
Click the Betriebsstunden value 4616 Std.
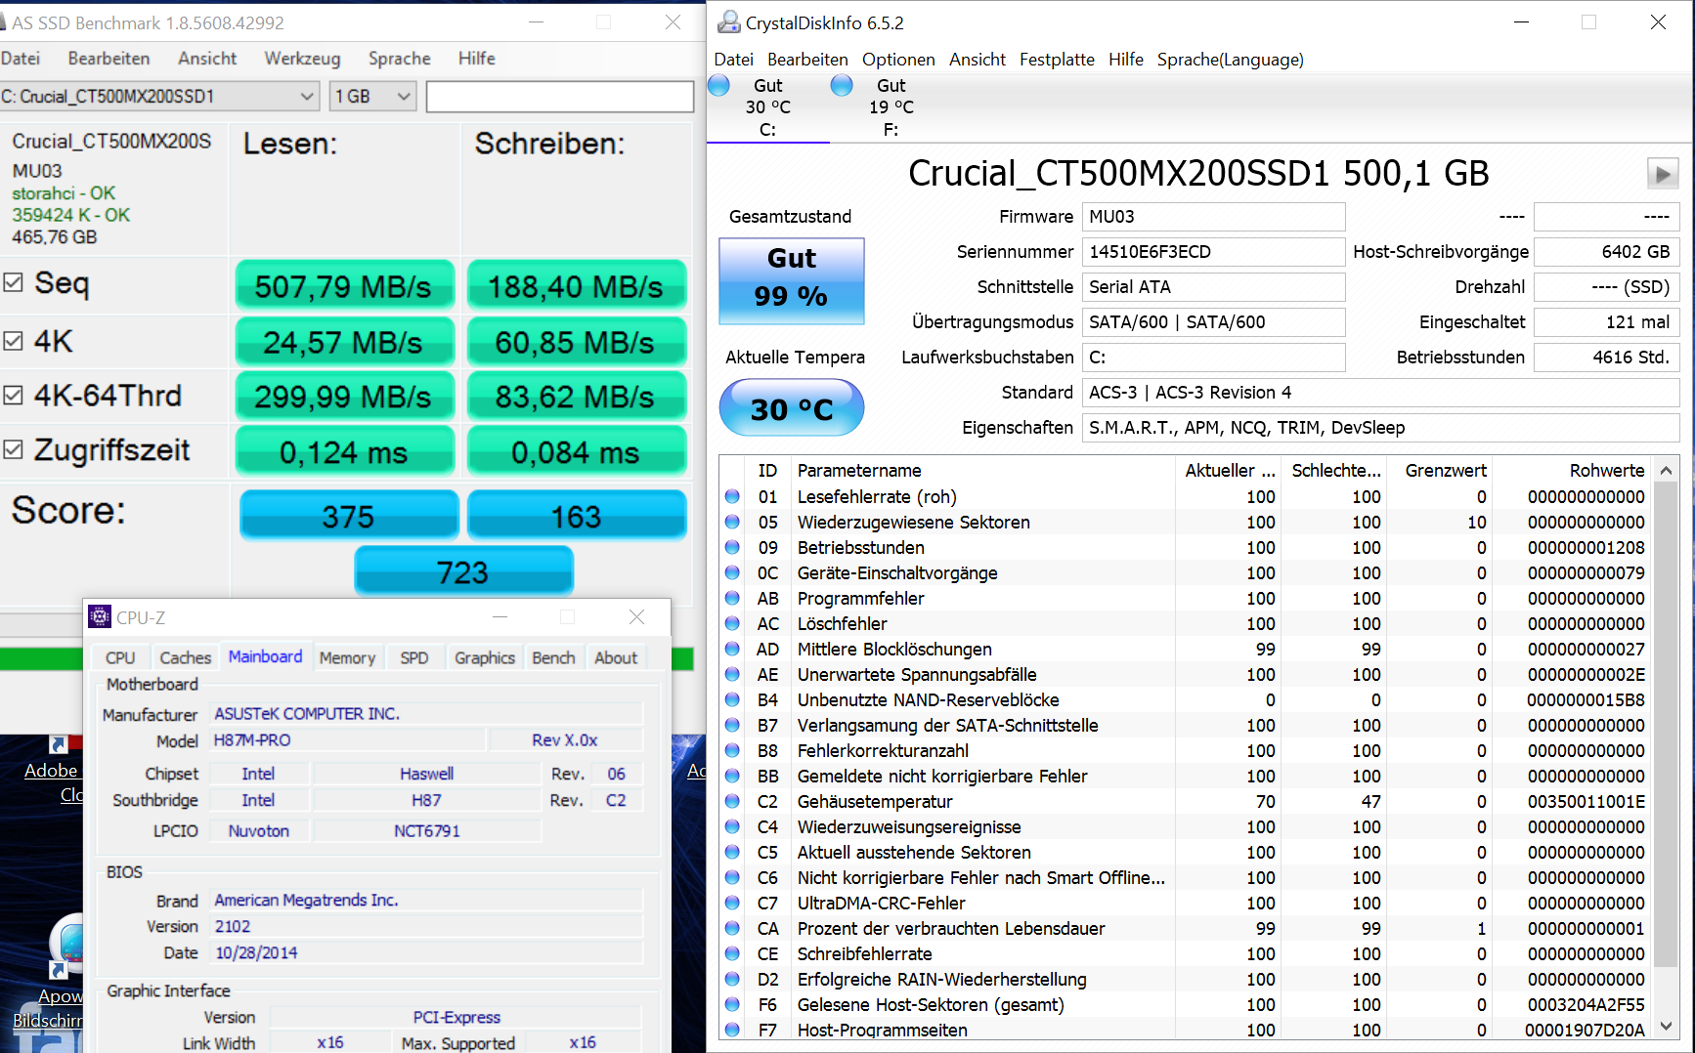point(1606,358)
